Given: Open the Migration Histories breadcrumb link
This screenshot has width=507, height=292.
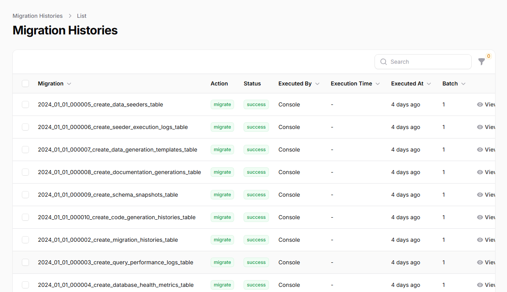Looking at the screenshot, I should (x=38, y=16).
